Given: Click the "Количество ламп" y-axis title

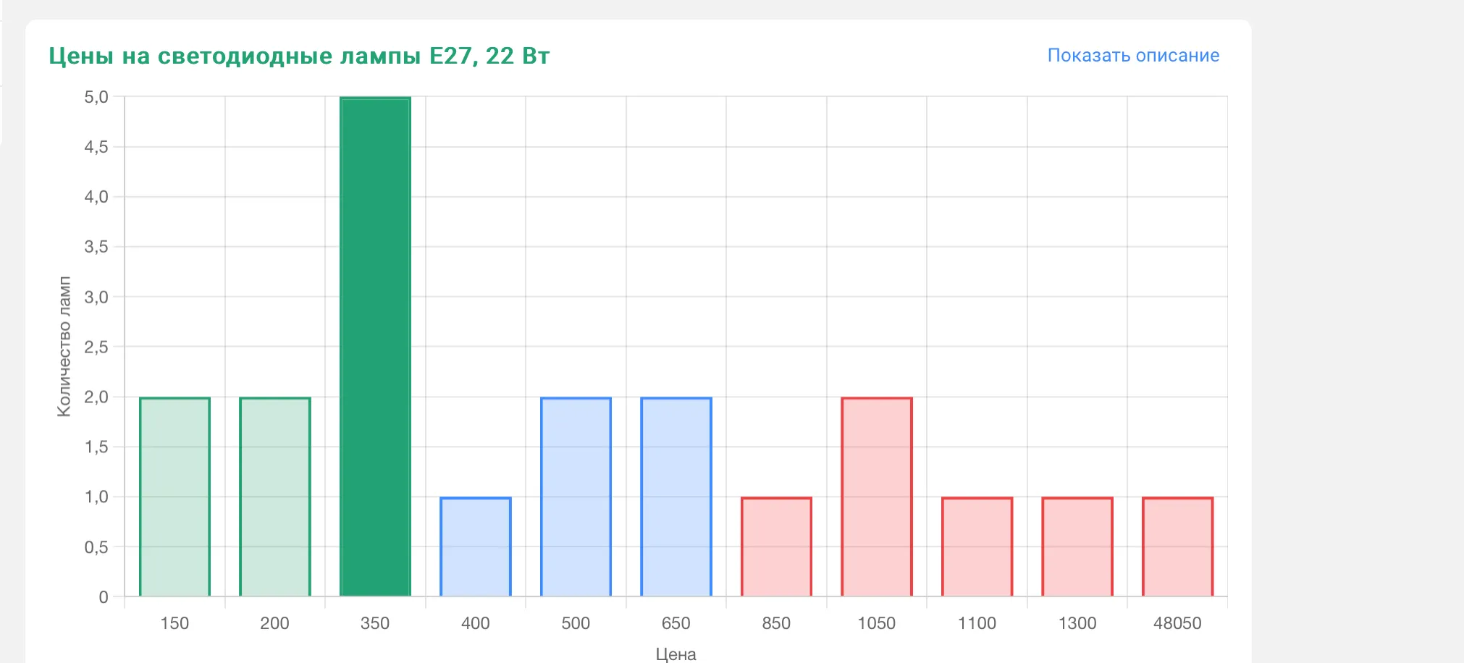Looking at the screenshot, I should pos(64,347).
